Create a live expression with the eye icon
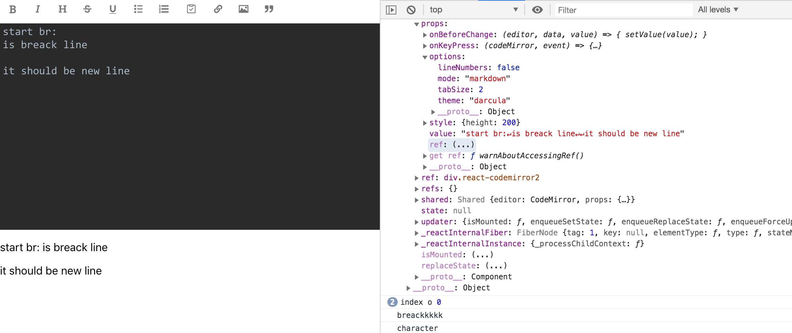 click(537, 10)
